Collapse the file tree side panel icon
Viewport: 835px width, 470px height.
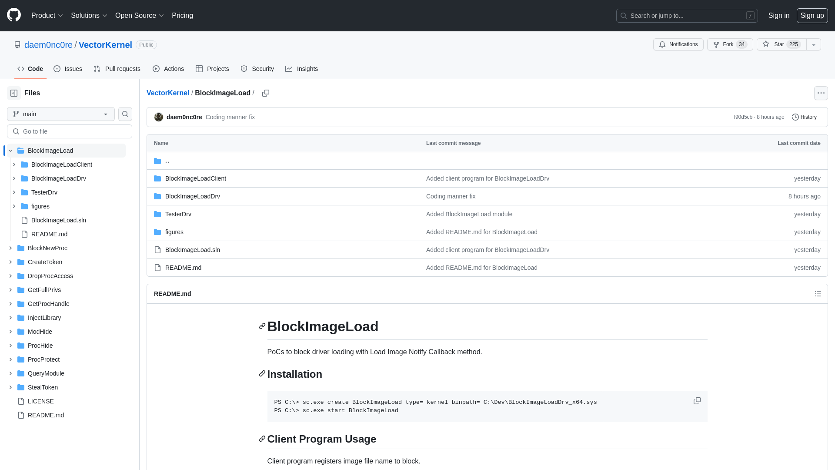[14, 93]
